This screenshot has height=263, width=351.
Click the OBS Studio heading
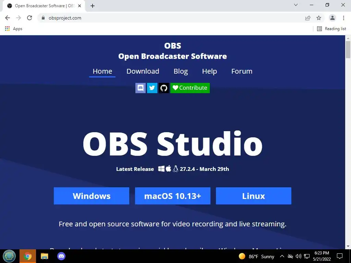pyautogui.click(x=173, y=144)
